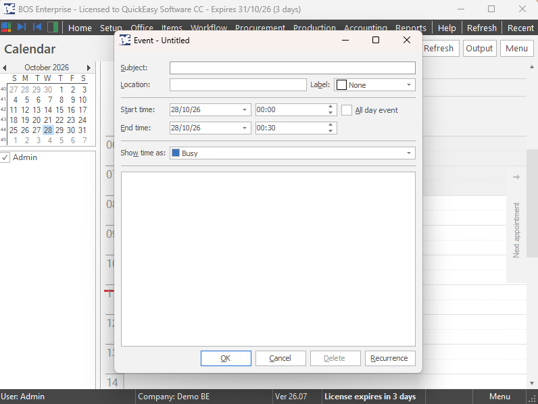This screenshot has height=404, width=538.
Task: Open the Label dropdown showing None
Action: click(x=409, y=85)
